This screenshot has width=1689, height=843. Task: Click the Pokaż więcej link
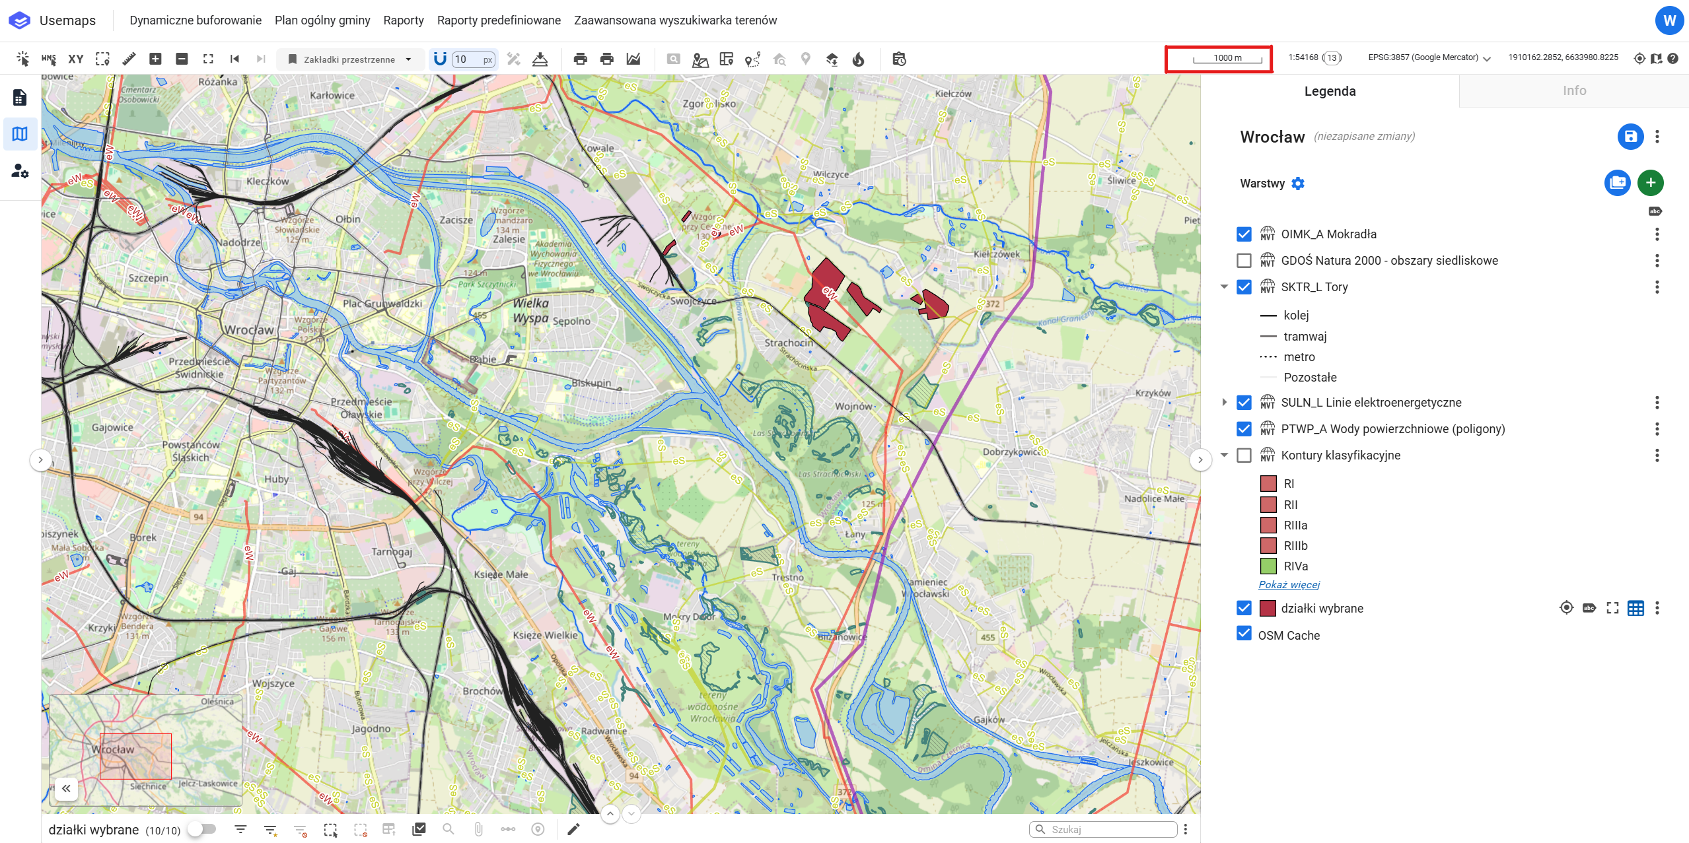tap(1289, 585)
